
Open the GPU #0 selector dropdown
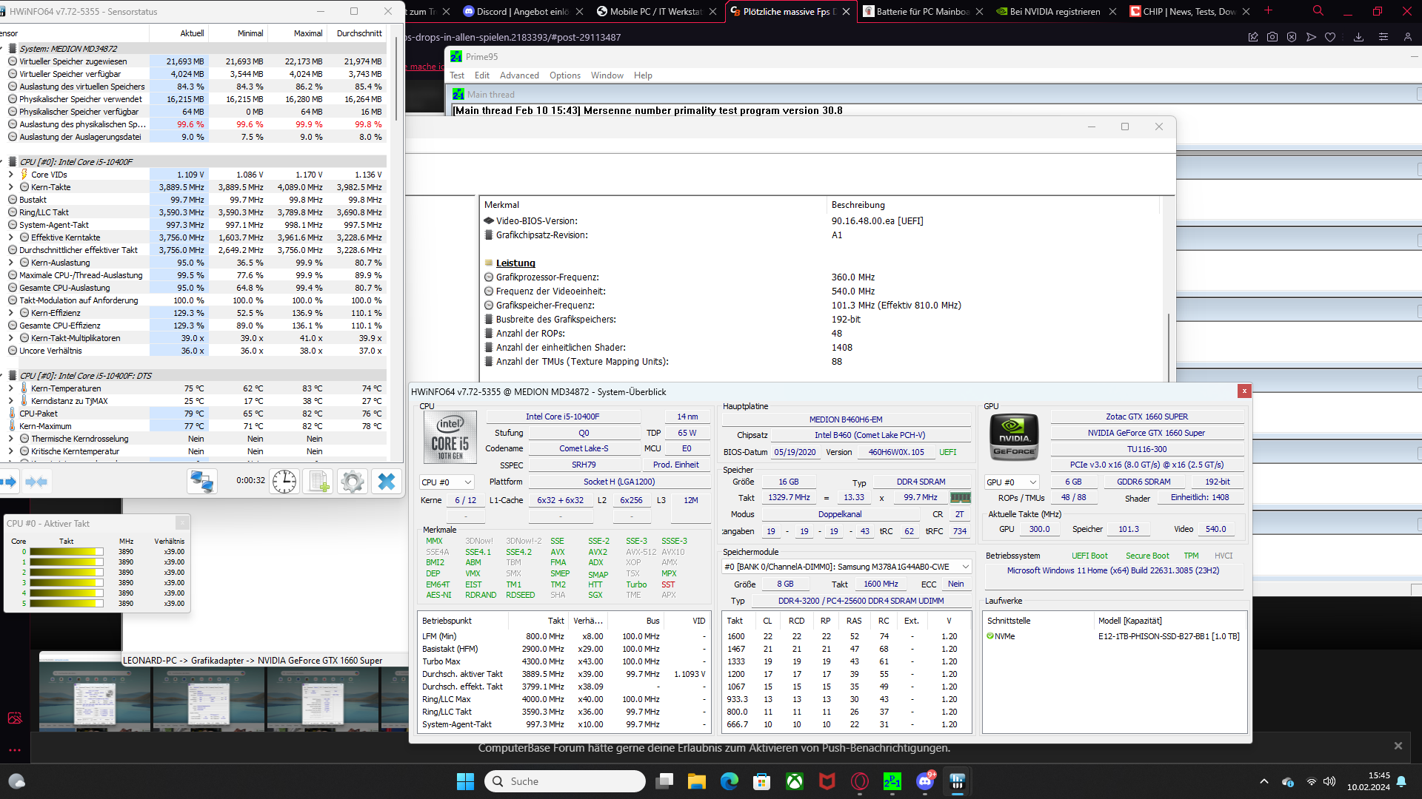point(1012,482)
